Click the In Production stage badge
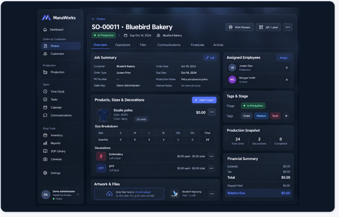The image size is (339, 217). pos(253,106)
